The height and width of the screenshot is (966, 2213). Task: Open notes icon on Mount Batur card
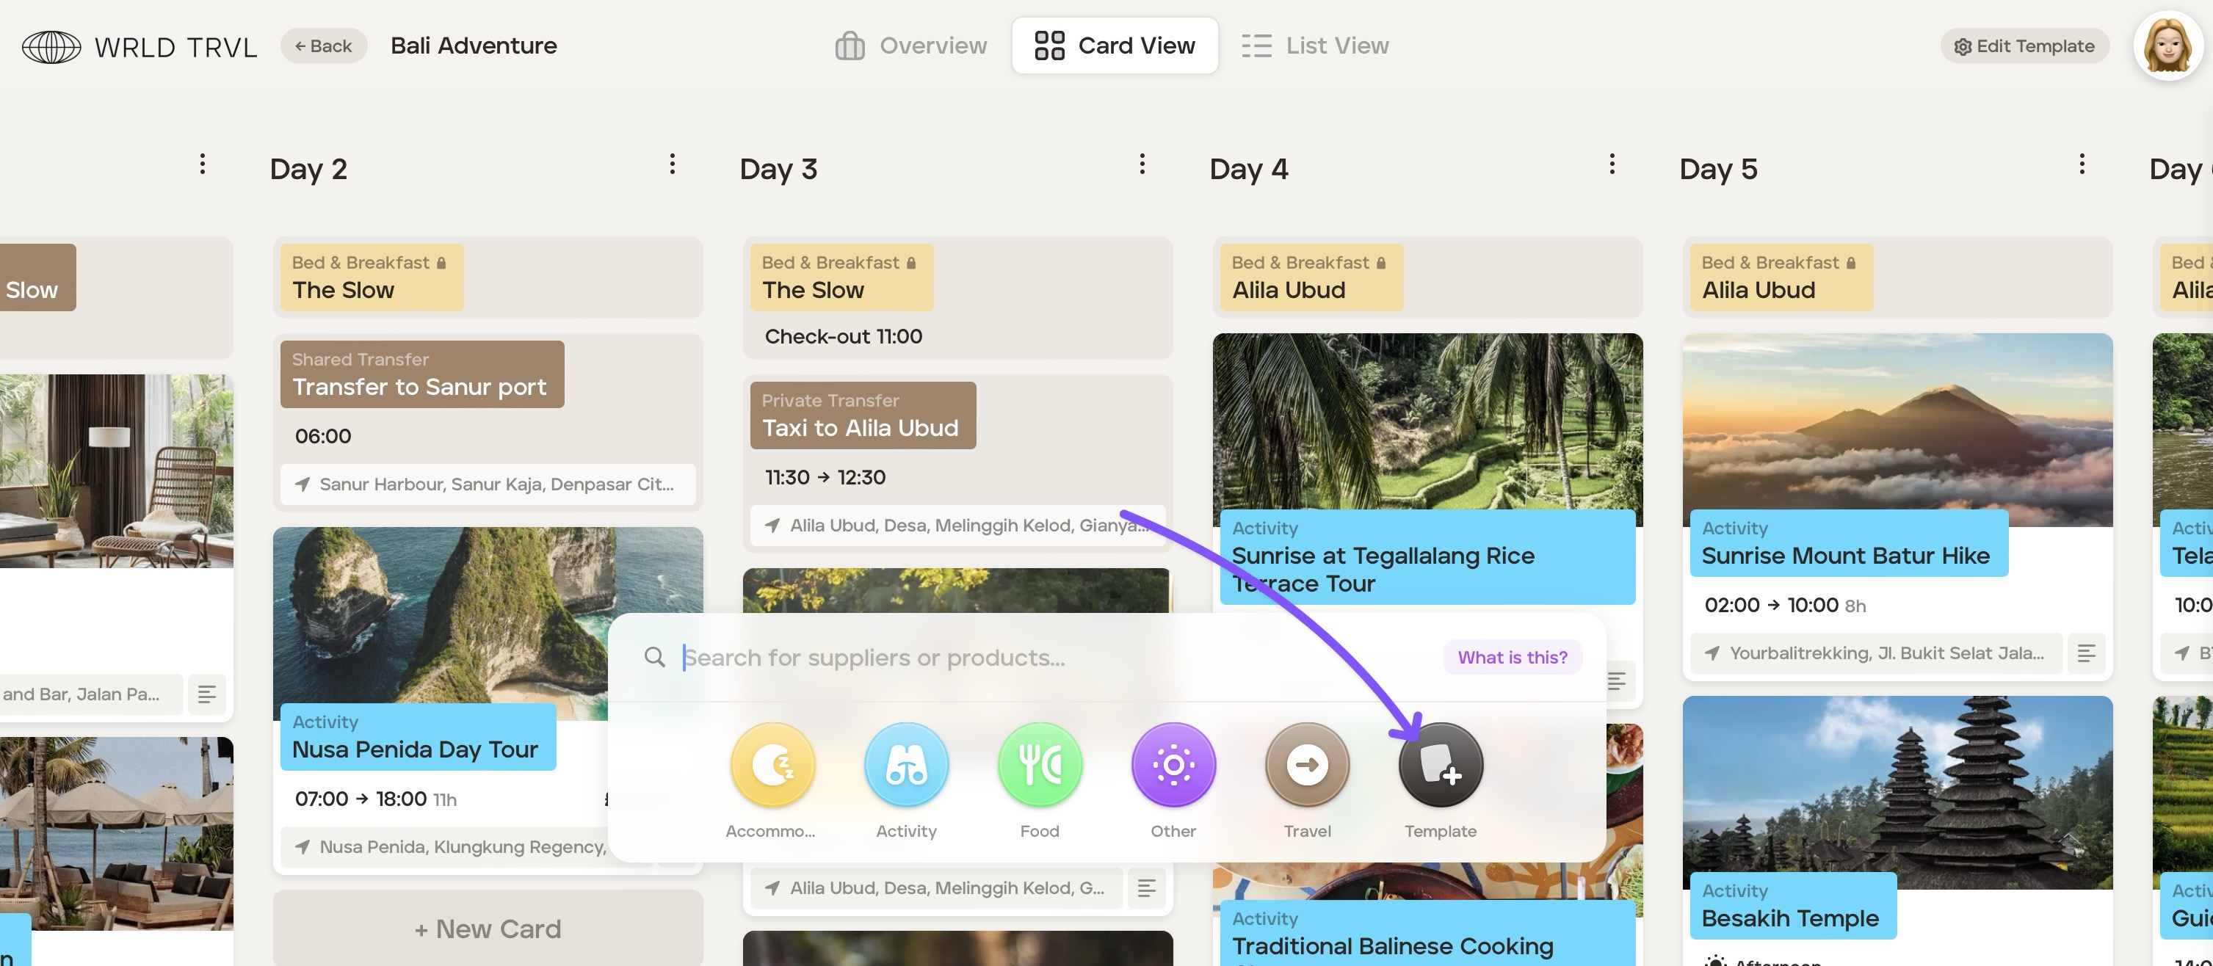2086,653
